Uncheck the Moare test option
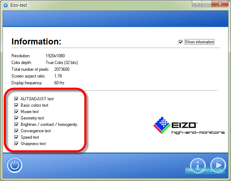The height and width of the screenshot is (181, 231). coord(16,112)
